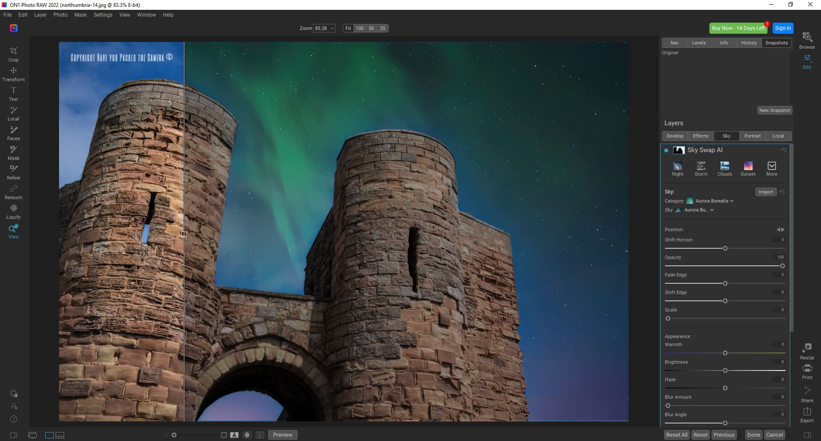This screenshot has width=821, height=441.
Task: Select the Crop tool
Action: [13, 54]
